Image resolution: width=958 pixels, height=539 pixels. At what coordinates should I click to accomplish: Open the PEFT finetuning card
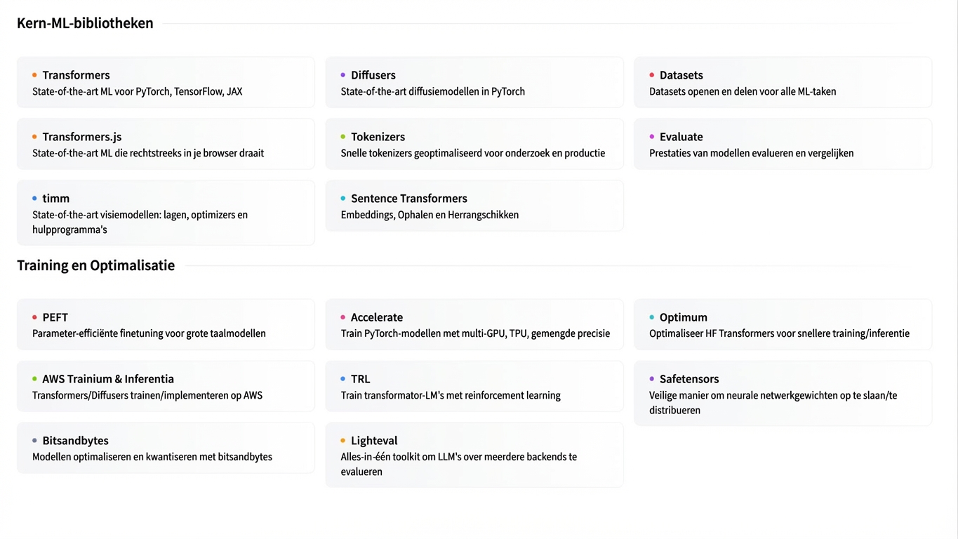tap(166, 324)
